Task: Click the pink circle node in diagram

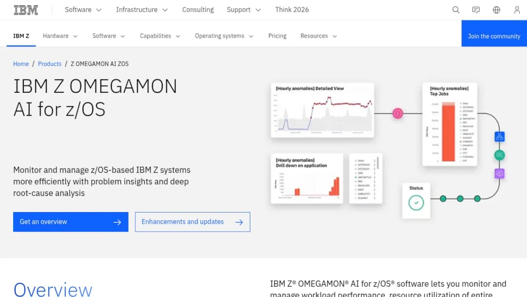Action: [398, 113]
